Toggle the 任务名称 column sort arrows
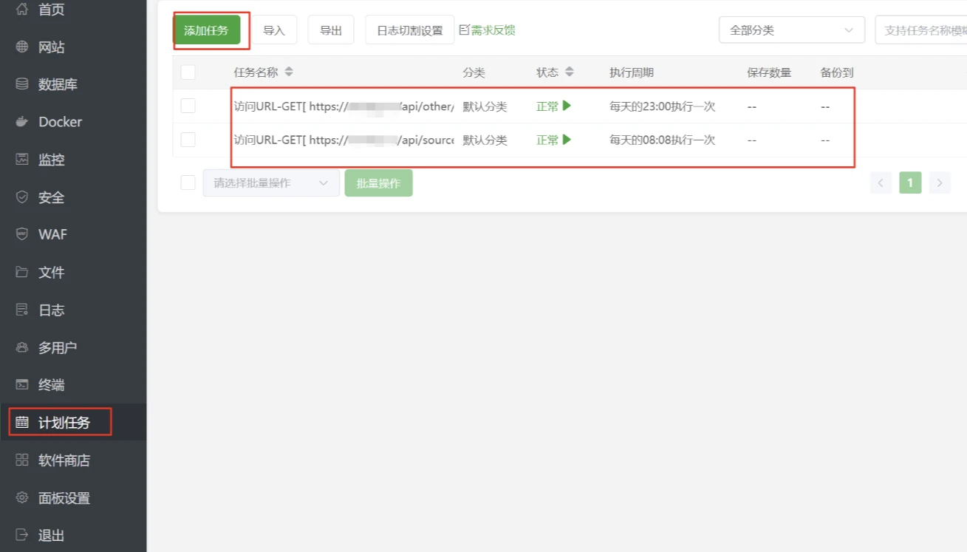 [x=288, y=72]
